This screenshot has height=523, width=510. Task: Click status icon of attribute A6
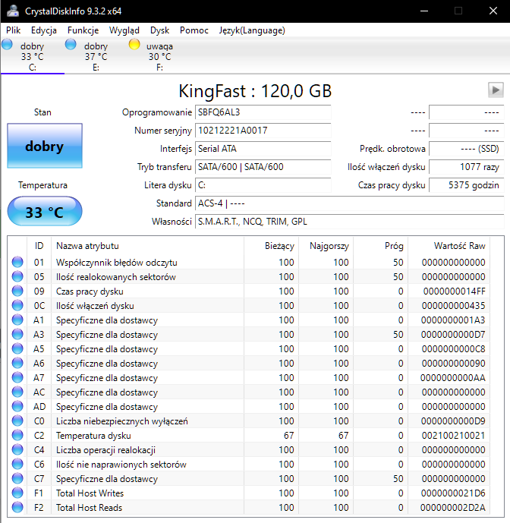click(17, 363)
